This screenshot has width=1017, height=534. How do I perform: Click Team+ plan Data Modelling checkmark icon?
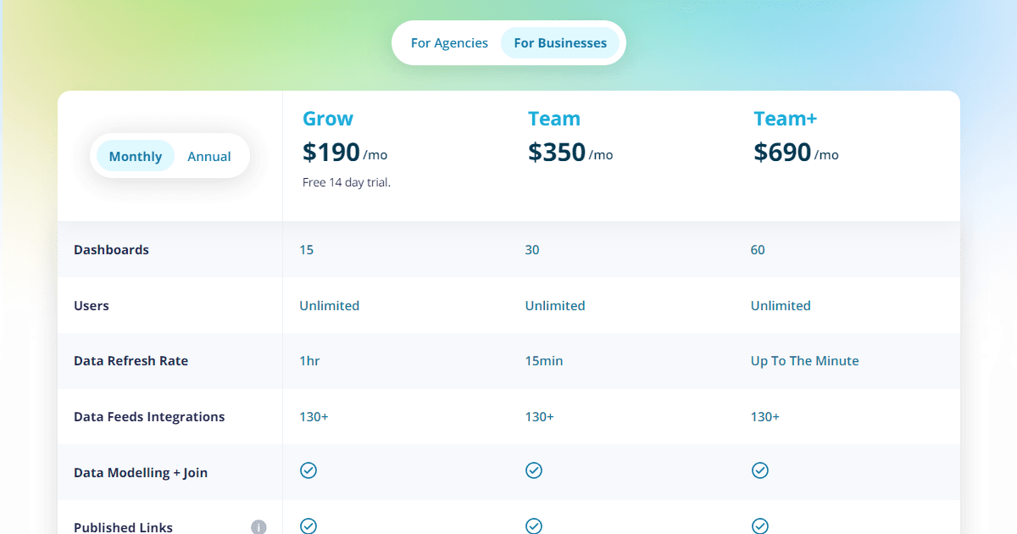760,470
